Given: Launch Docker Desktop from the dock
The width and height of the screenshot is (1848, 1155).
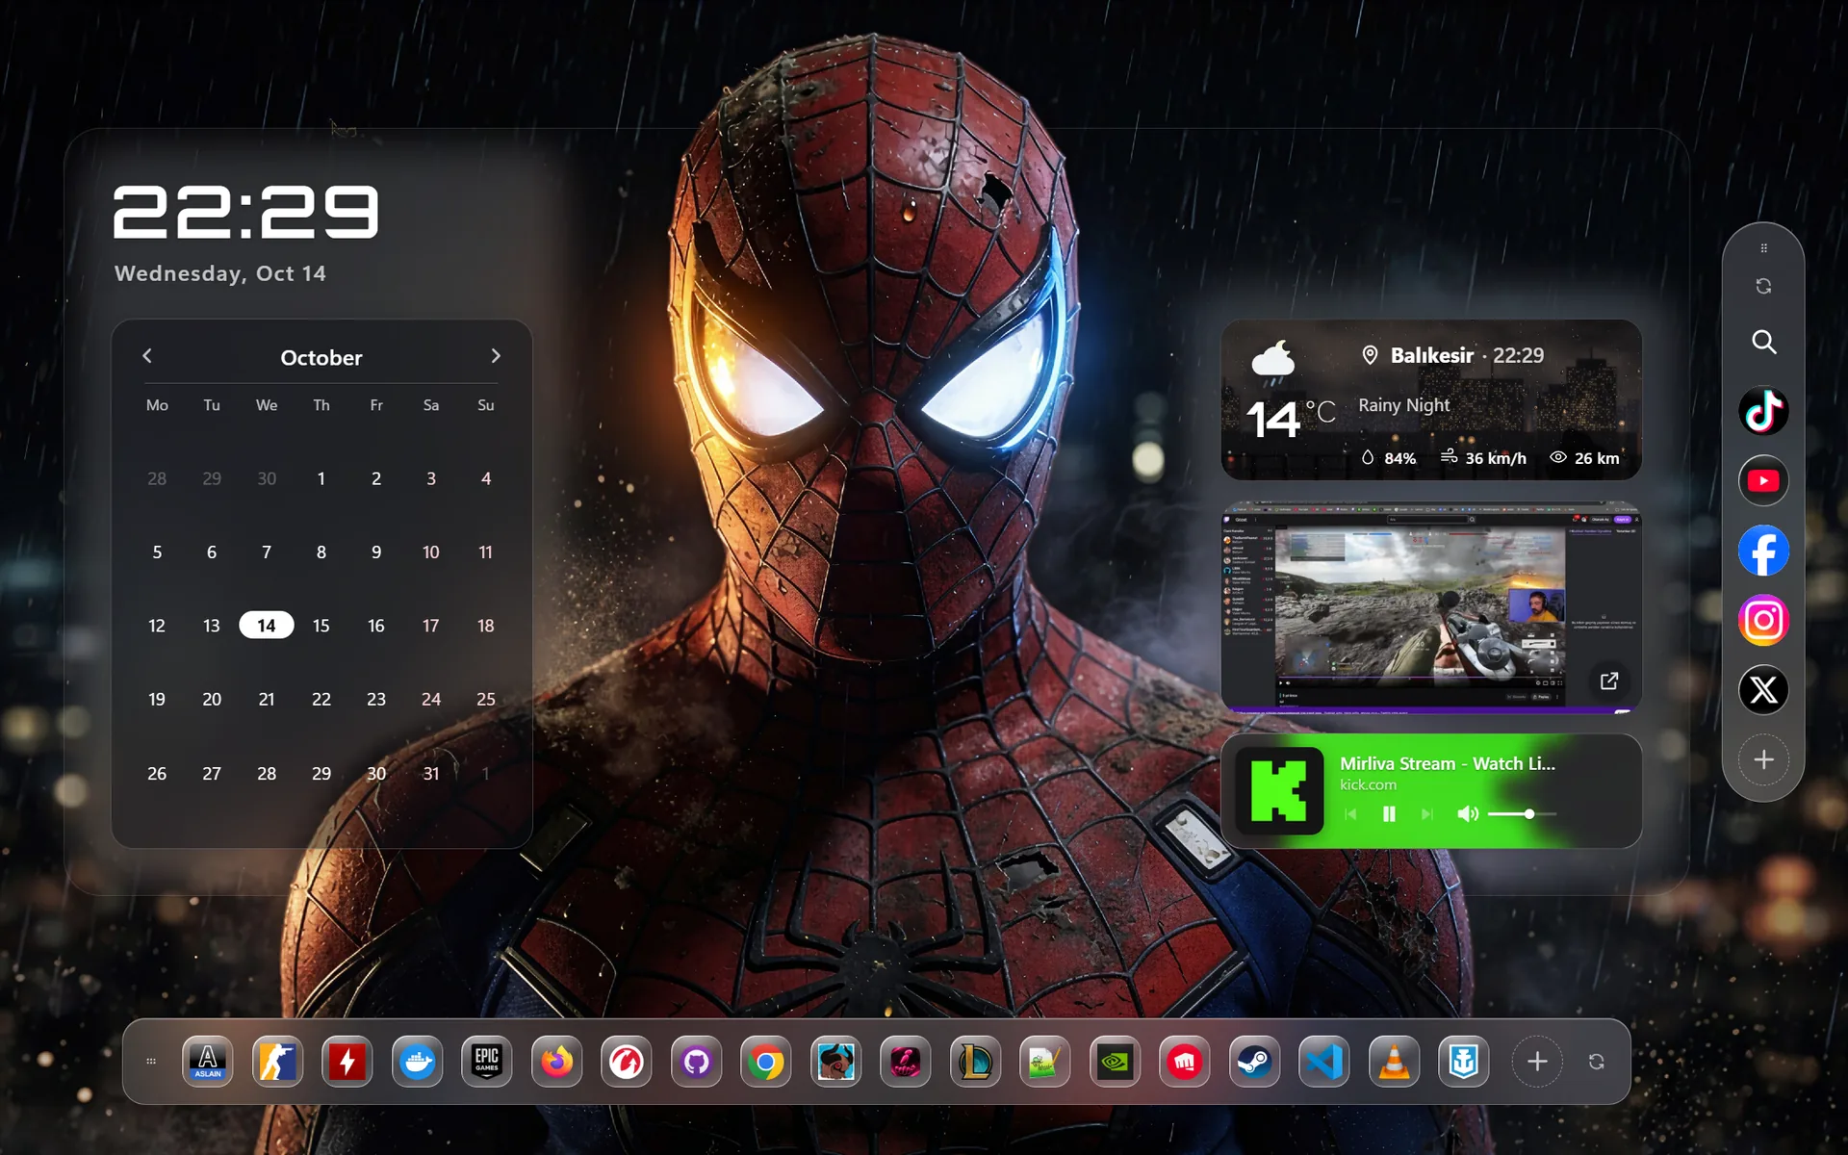Looking at the screenshot, I should point(418,1062).
